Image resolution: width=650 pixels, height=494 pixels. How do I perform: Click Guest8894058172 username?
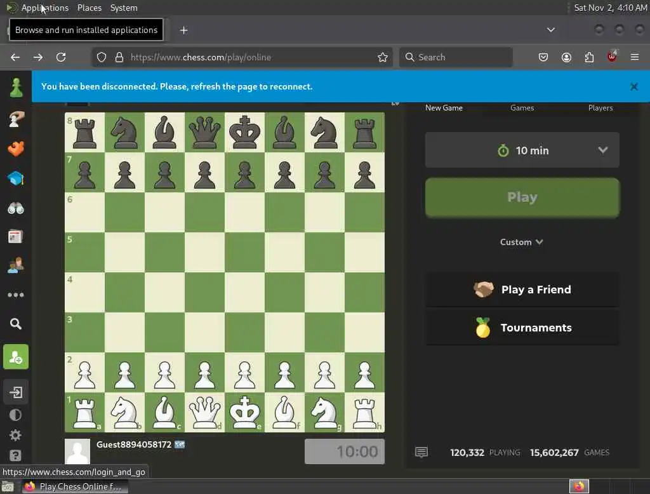[134, 444]
